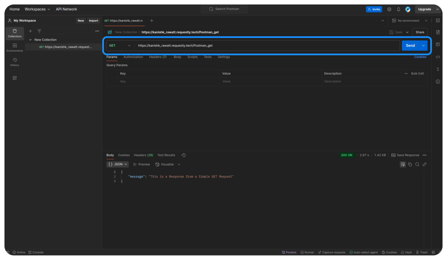Screen dimensions: 447x260
Task: Open the Postman Console
Action: click(x=36, y=252)
